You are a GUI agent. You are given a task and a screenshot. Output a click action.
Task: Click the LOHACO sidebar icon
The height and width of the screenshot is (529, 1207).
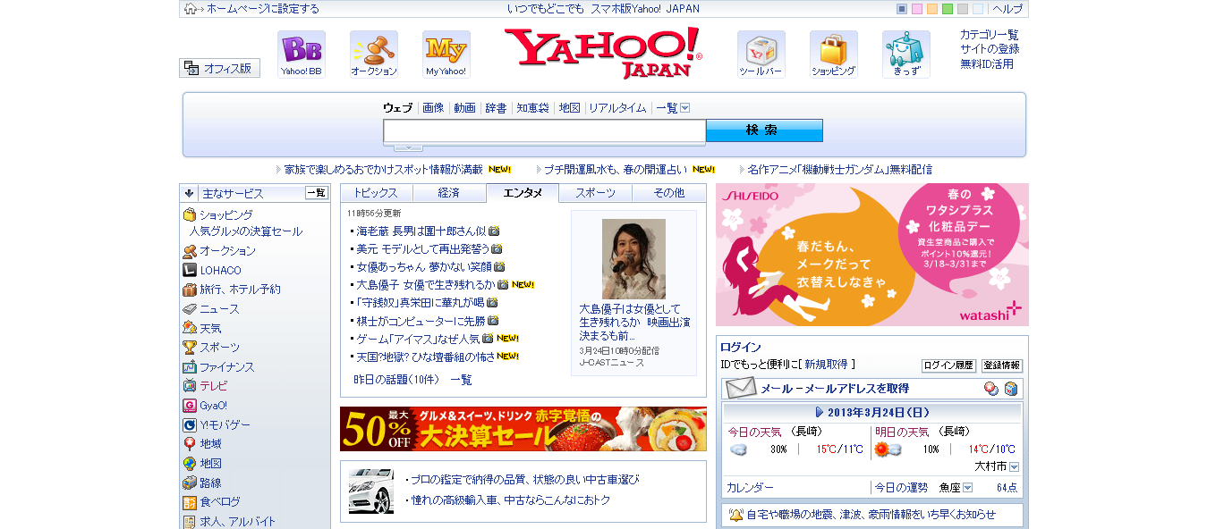click(x=190, y=270)
